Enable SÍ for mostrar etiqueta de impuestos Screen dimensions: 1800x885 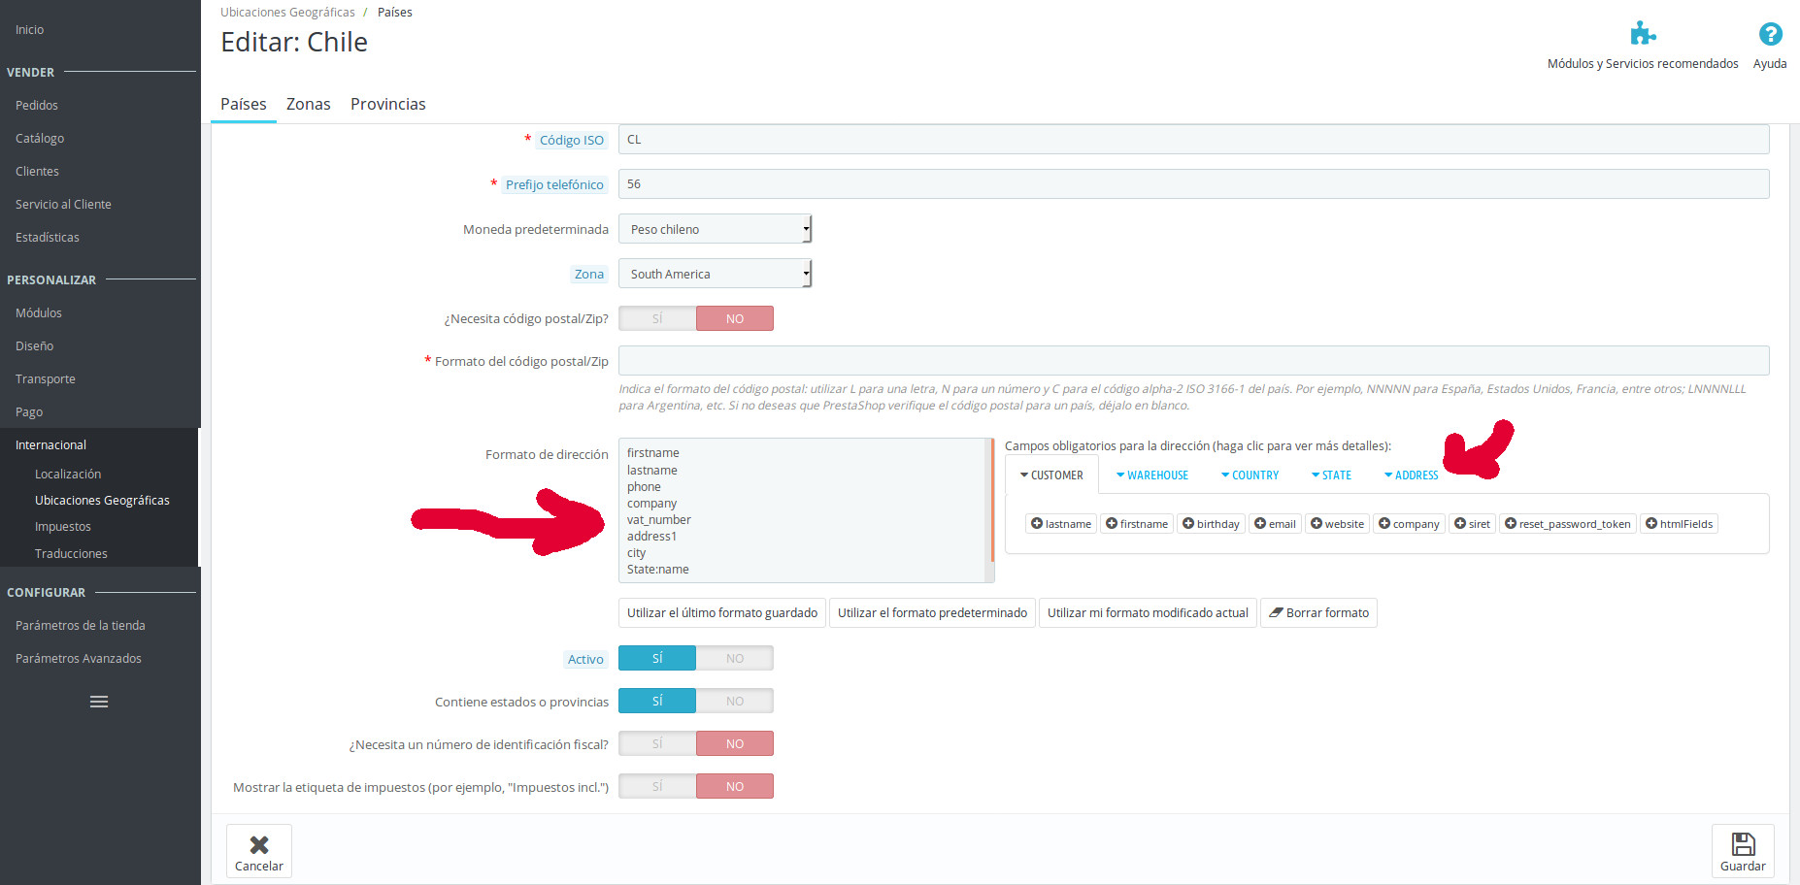pos(657,786)
